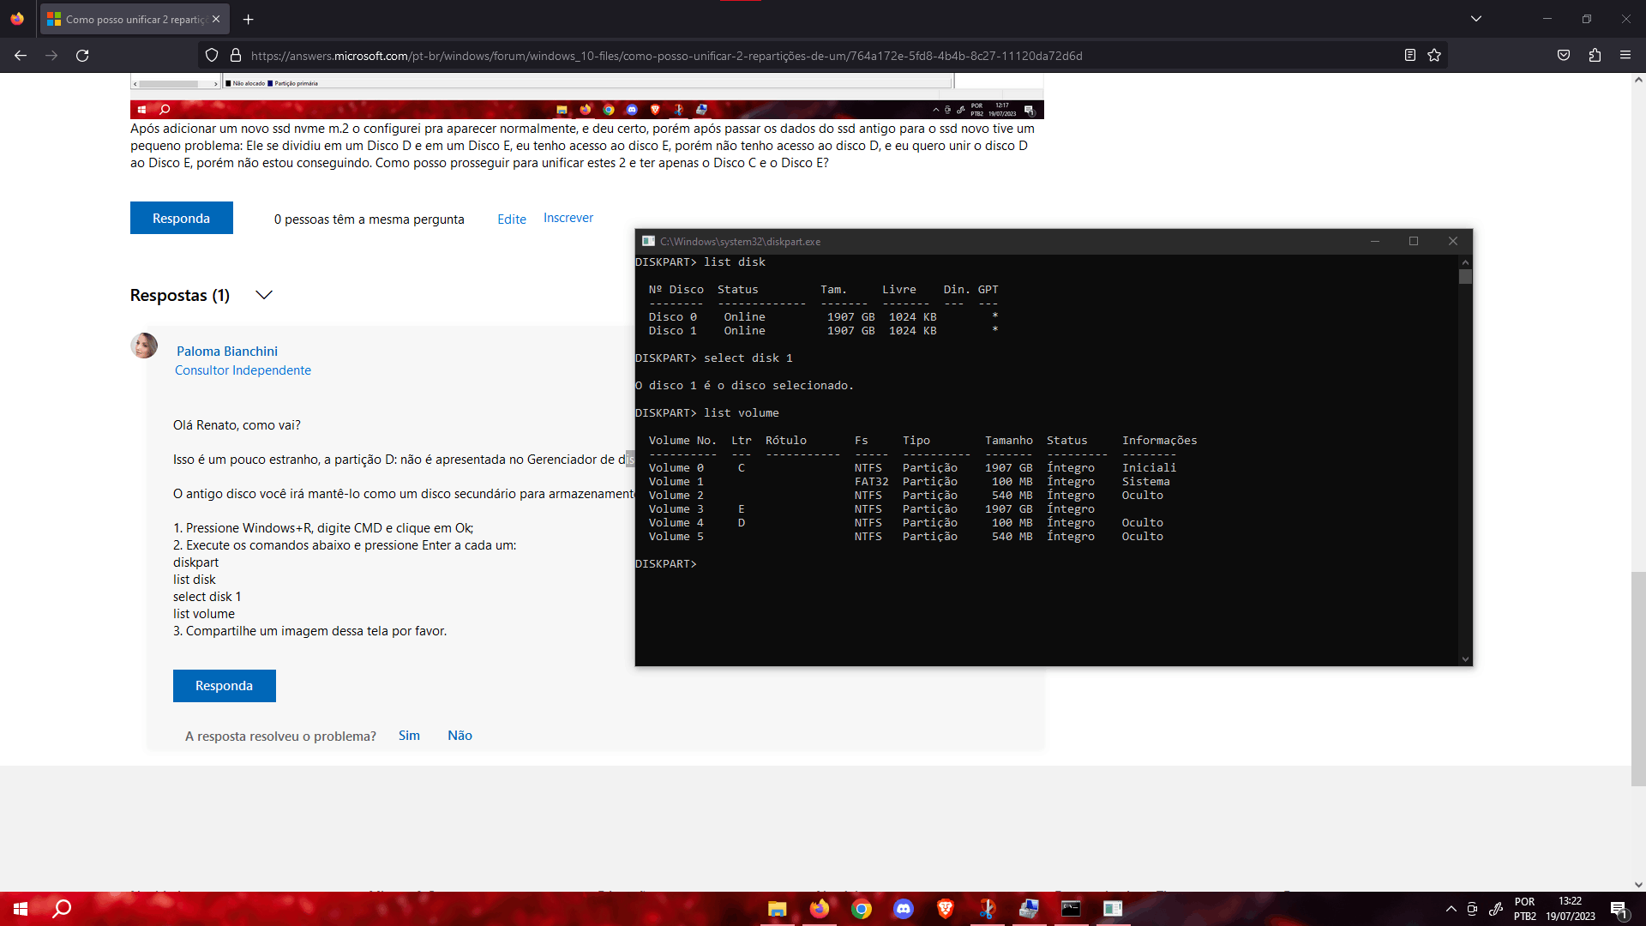Select the 'Como posso unificar' tab
The width and height of the screenshot is (1646, 926).
pos(129,19)
